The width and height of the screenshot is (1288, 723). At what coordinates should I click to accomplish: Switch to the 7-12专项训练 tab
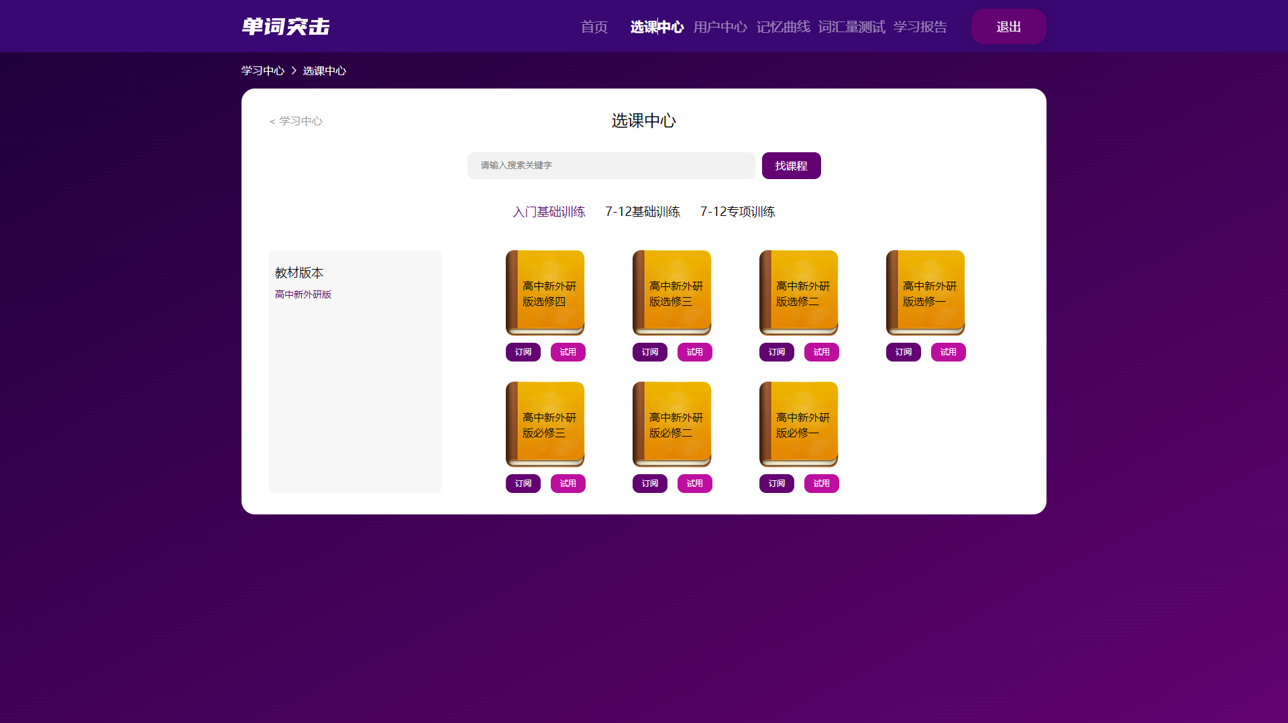[737, 212]
